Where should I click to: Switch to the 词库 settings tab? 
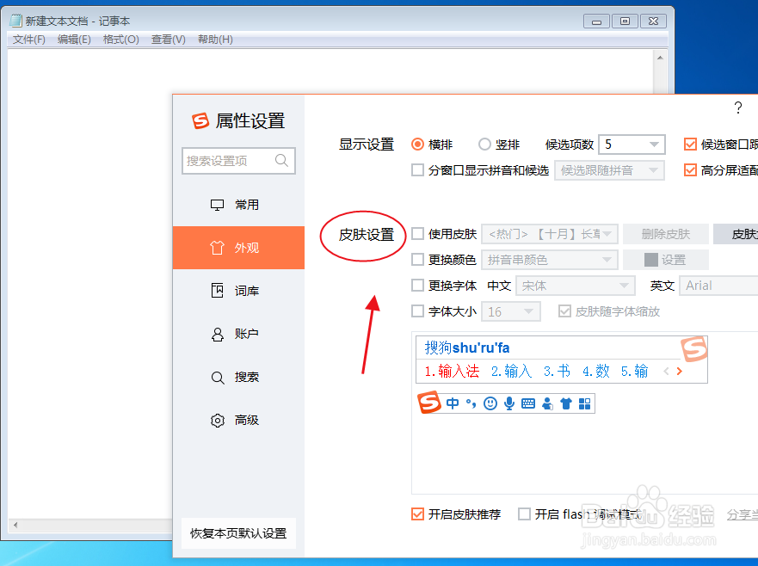click(238, 291)
